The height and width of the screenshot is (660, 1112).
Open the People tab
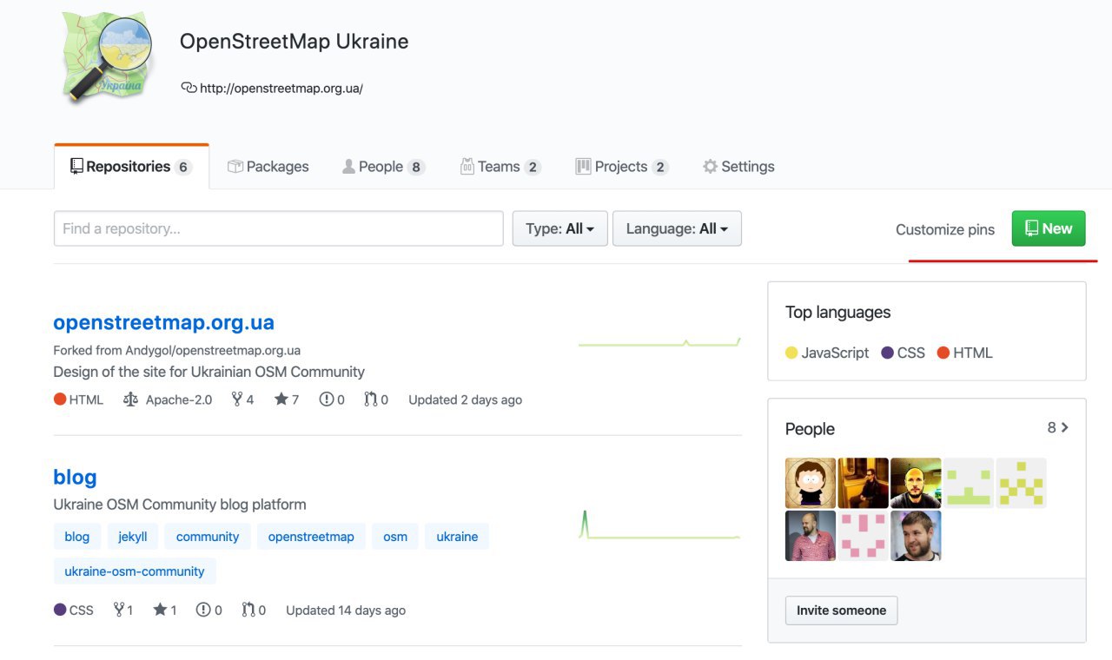pyautogui.click(x=383, y=167)
